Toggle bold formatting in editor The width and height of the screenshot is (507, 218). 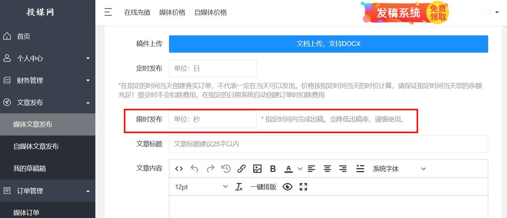click(273, 169)
